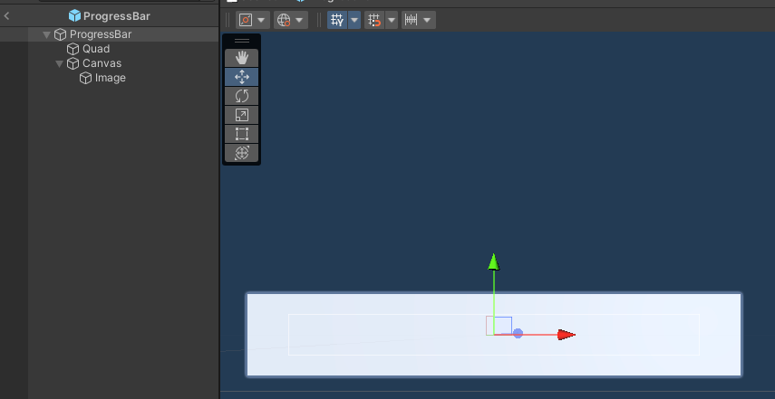
Task: Open the grid settings dropdown arrow
Action: (x=354, y=20)
